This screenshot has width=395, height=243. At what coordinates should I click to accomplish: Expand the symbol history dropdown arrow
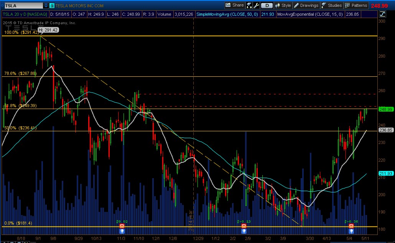46,5
